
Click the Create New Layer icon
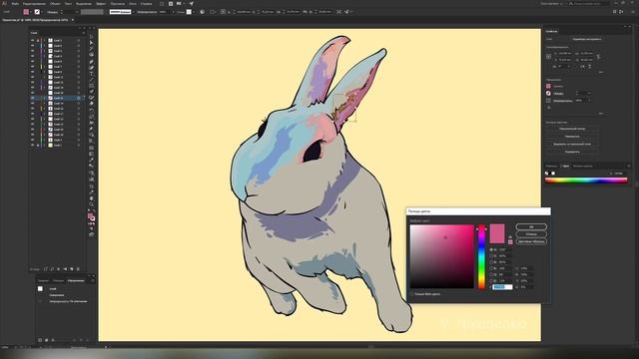pos(71,269)
